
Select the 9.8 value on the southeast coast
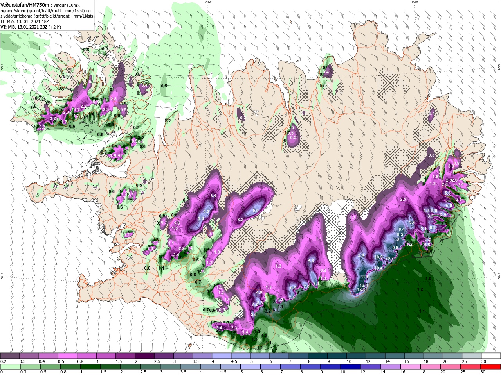click(x=395, y=248)
